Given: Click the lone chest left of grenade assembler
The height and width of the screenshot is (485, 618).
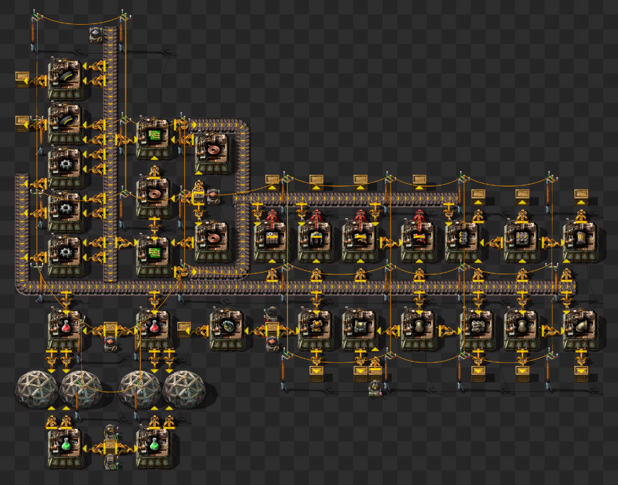Looking at the screenshot, I should tap(184, 329).
